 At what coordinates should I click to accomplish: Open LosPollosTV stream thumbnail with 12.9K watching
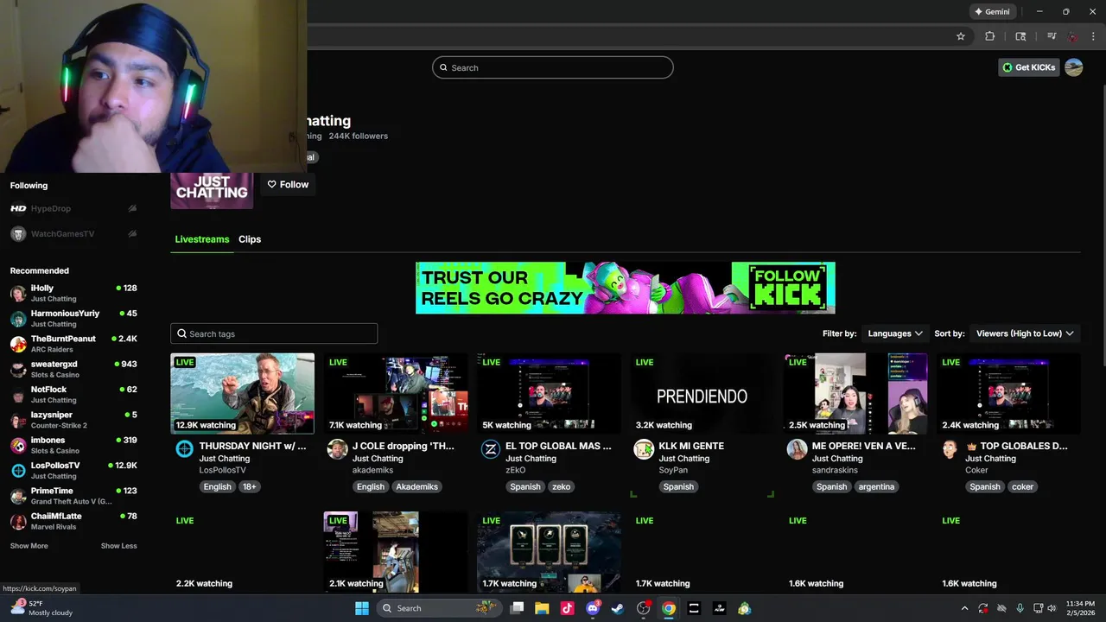(243, 393)
